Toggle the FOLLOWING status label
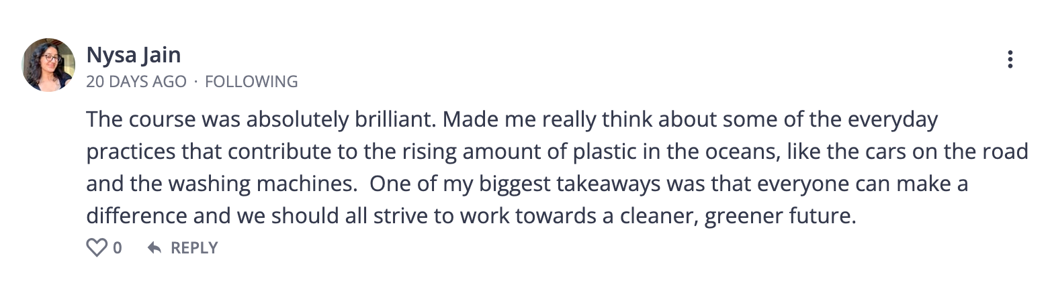Image resolution: width=1052 pixels, height=295 pixels. click(251, 82)
